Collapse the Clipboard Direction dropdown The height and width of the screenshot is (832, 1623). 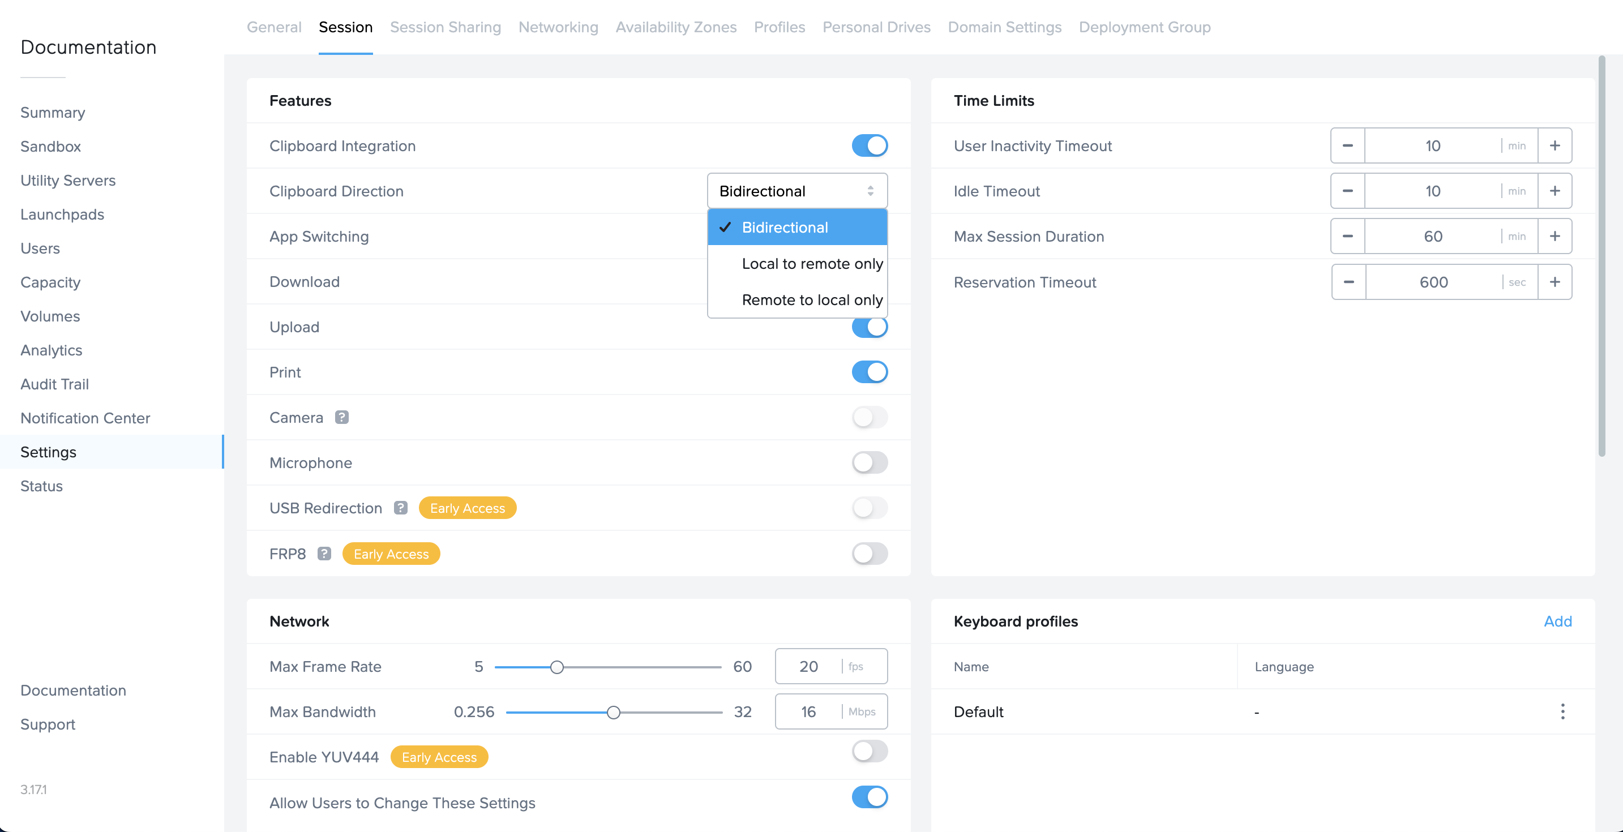(x=797, y=191)
